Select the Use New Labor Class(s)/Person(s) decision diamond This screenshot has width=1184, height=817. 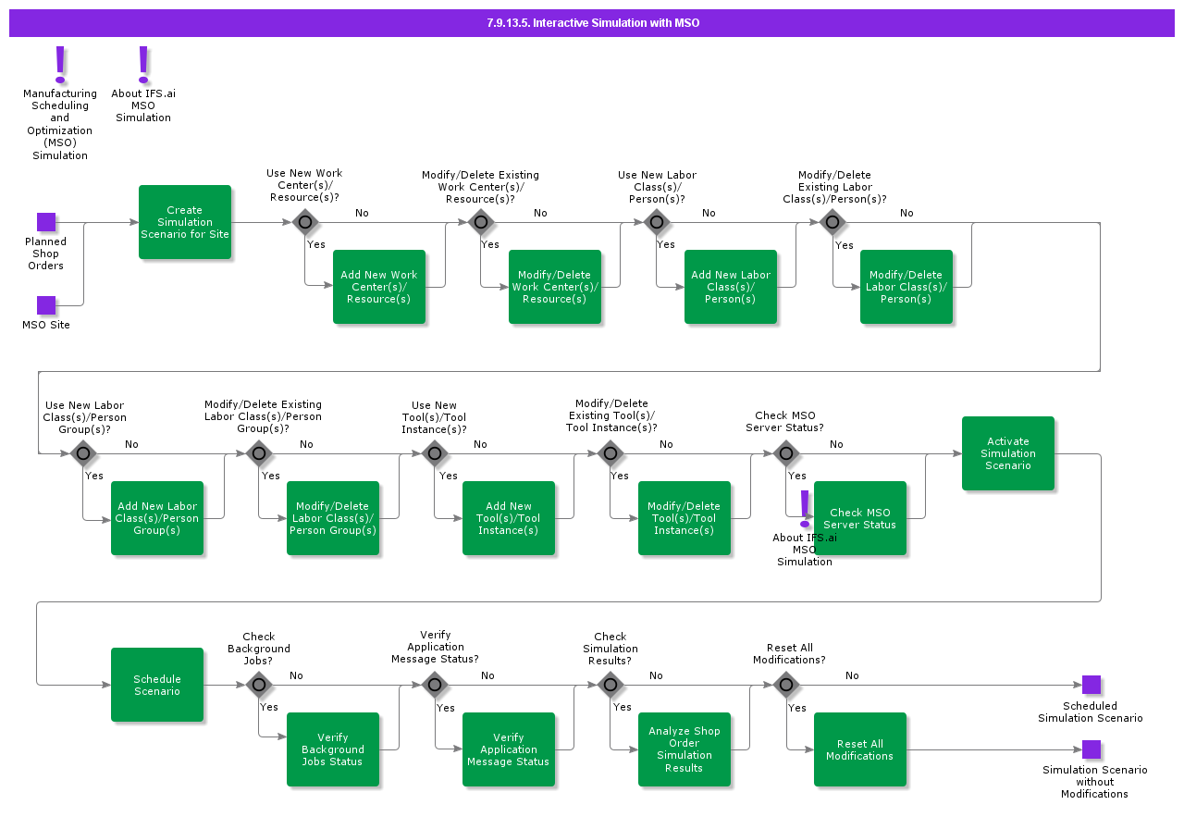[x=657, y=222]
